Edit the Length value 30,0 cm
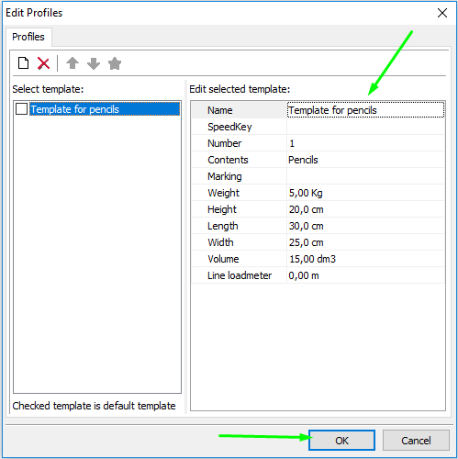The width and height of the screenshot is (458, 459). pyautogui.click(x=365, y=226)
